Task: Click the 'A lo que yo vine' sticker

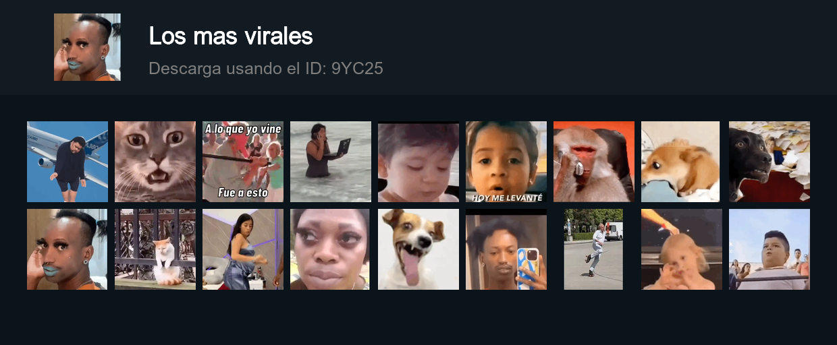Action: click(x=243, y=162)
